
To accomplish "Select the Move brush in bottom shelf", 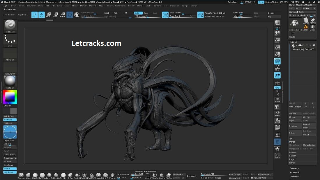I will 28,176.
